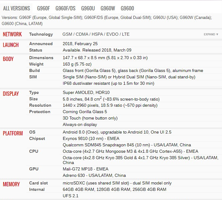Click the CPU label
The image size is (222, 200).
pos(34,151)
